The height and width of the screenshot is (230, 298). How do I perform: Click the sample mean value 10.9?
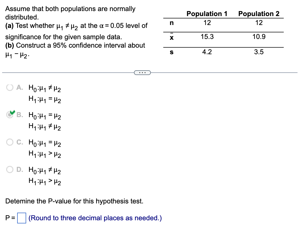pos(259,37)
